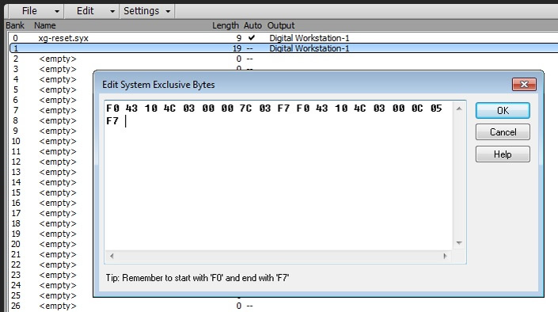Open the Settings menu
Screen dimensions: 558x312
click(x=141, y=11)
